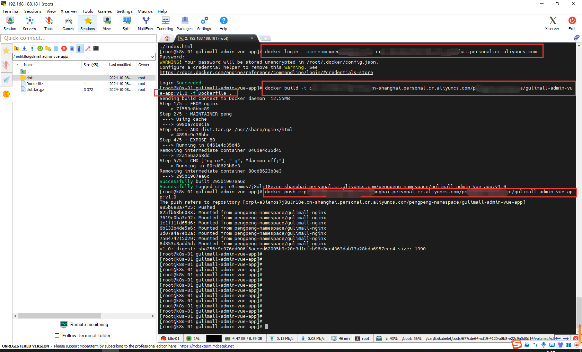
Task: Click the Quick connect input field
Action: click(x=79, y=38)
